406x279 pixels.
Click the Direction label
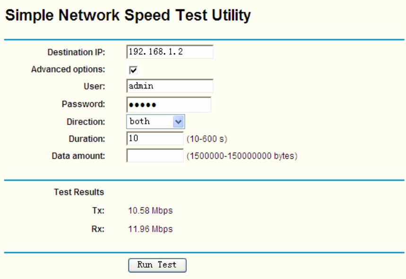click(x=86, y=122)
